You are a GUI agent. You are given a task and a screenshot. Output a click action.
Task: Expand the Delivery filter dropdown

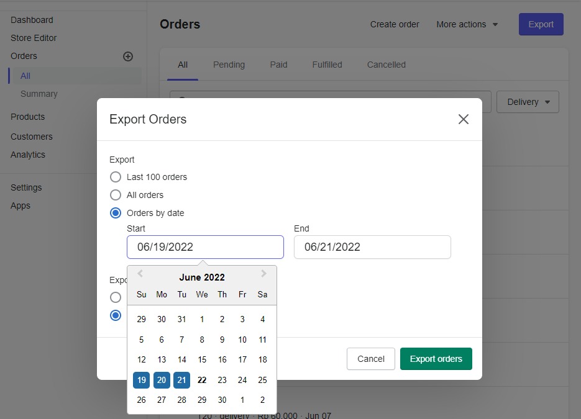528,102
